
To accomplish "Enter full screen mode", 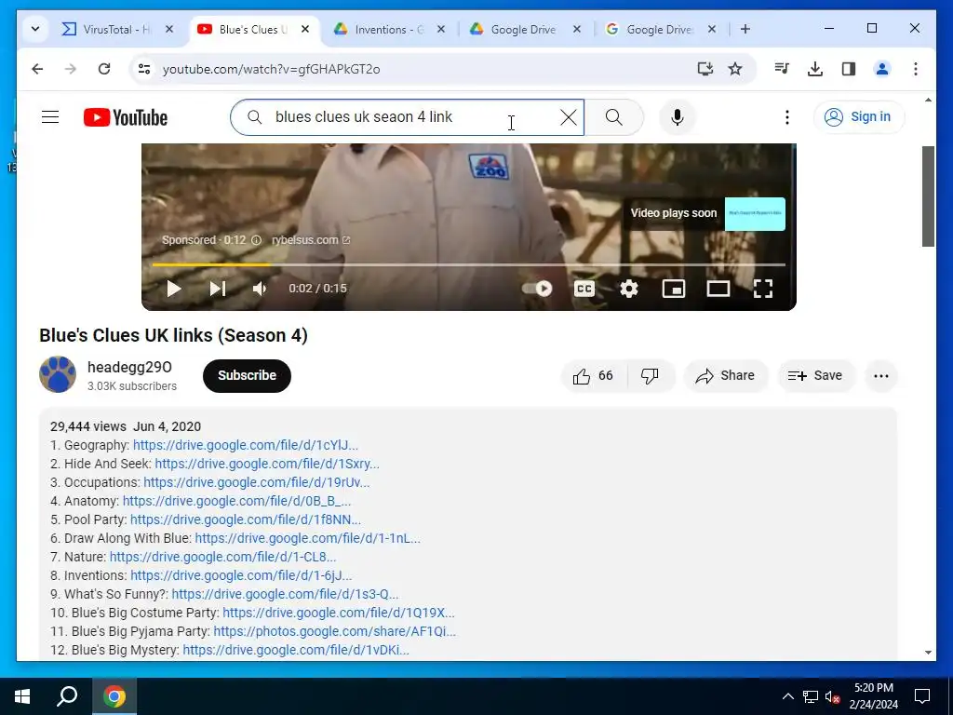I will click(x=763, y=289).
